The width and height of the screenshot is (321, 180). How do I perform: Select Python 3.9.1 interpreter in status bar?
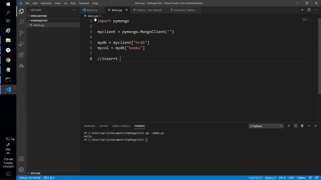(x=30, y=178)
